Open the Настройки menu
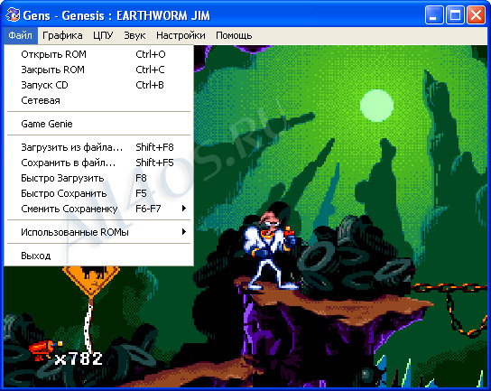The width and height of the screenshot is (491, 391). (181, 35)
